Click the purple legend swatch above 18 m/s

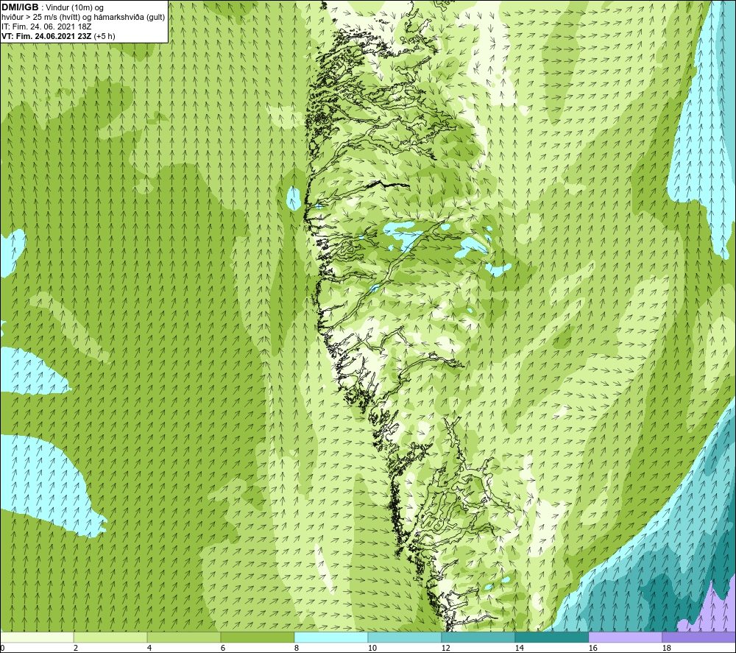[x=698, y=637]
